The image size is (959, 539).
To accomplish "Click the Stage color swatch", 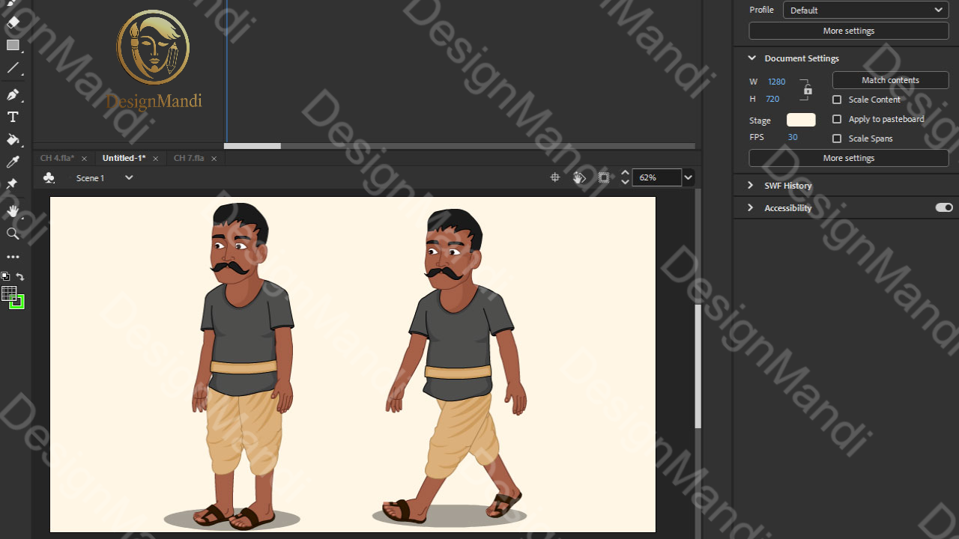I will (x=800, y=119).
